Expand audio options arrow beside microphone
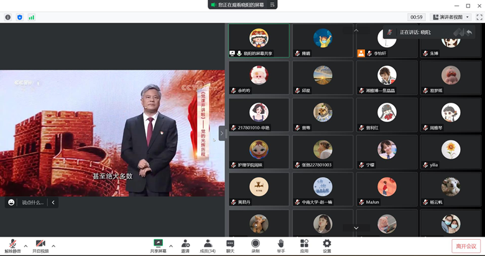The image size is (485, 256). pyautogui.click(x=25, y=245)
